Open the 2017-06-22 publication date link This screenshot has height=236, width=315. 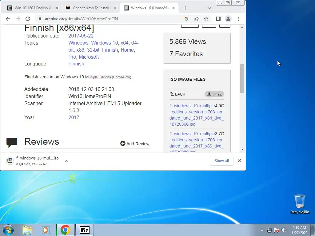(81, 36)
